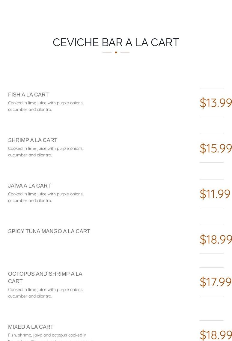
Task: Select Spicy Tuna Mango A La Cart
Action: tap(49, 231)
